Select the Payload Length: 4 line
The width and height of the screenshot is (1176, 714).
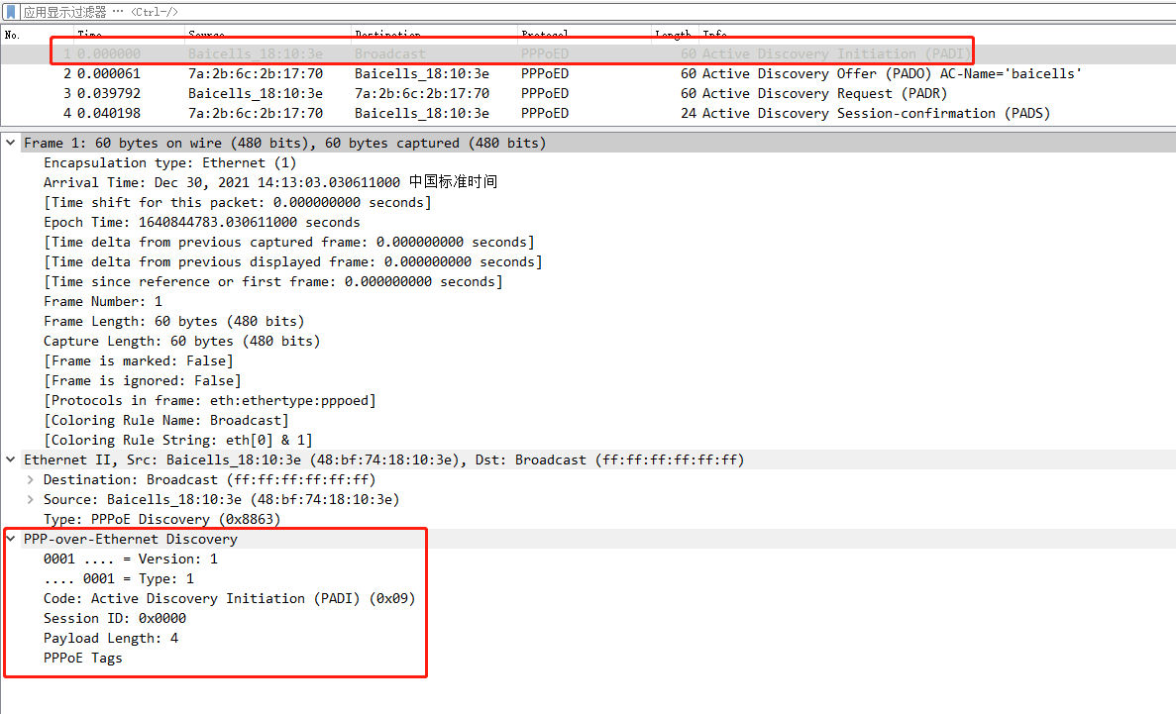tap(111, 639)
